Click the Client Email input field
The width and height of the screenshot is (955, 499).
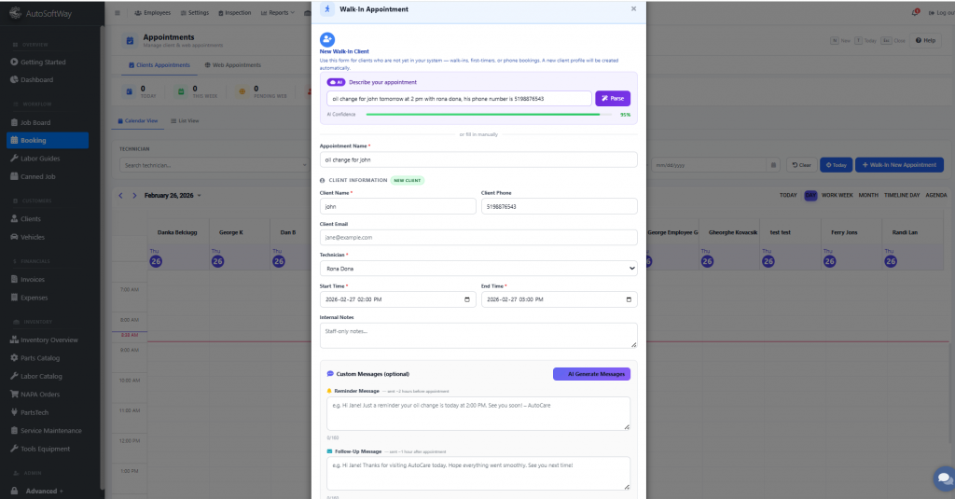coord(477,237)
